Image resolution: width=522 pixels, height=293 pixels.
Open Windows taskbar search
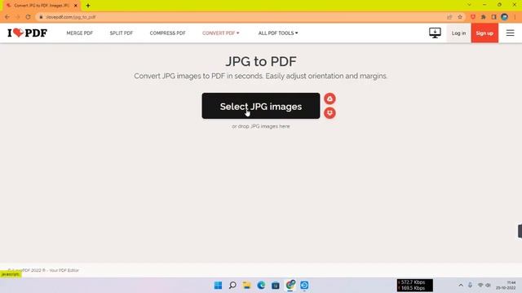pyautogui.click(x=232, y=285)
